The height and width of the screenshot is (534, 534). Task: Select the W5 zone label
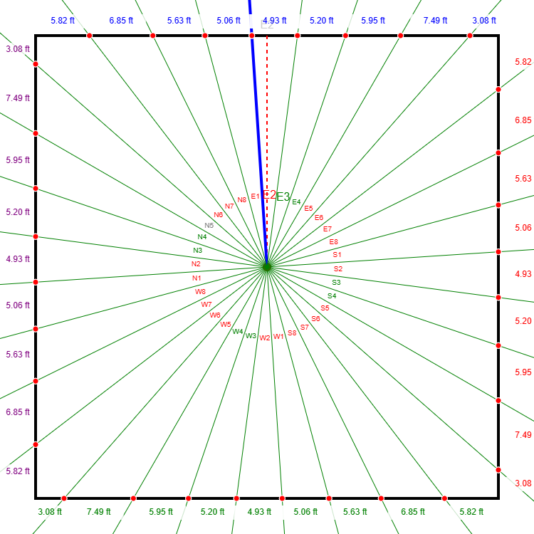coord(226,325)
